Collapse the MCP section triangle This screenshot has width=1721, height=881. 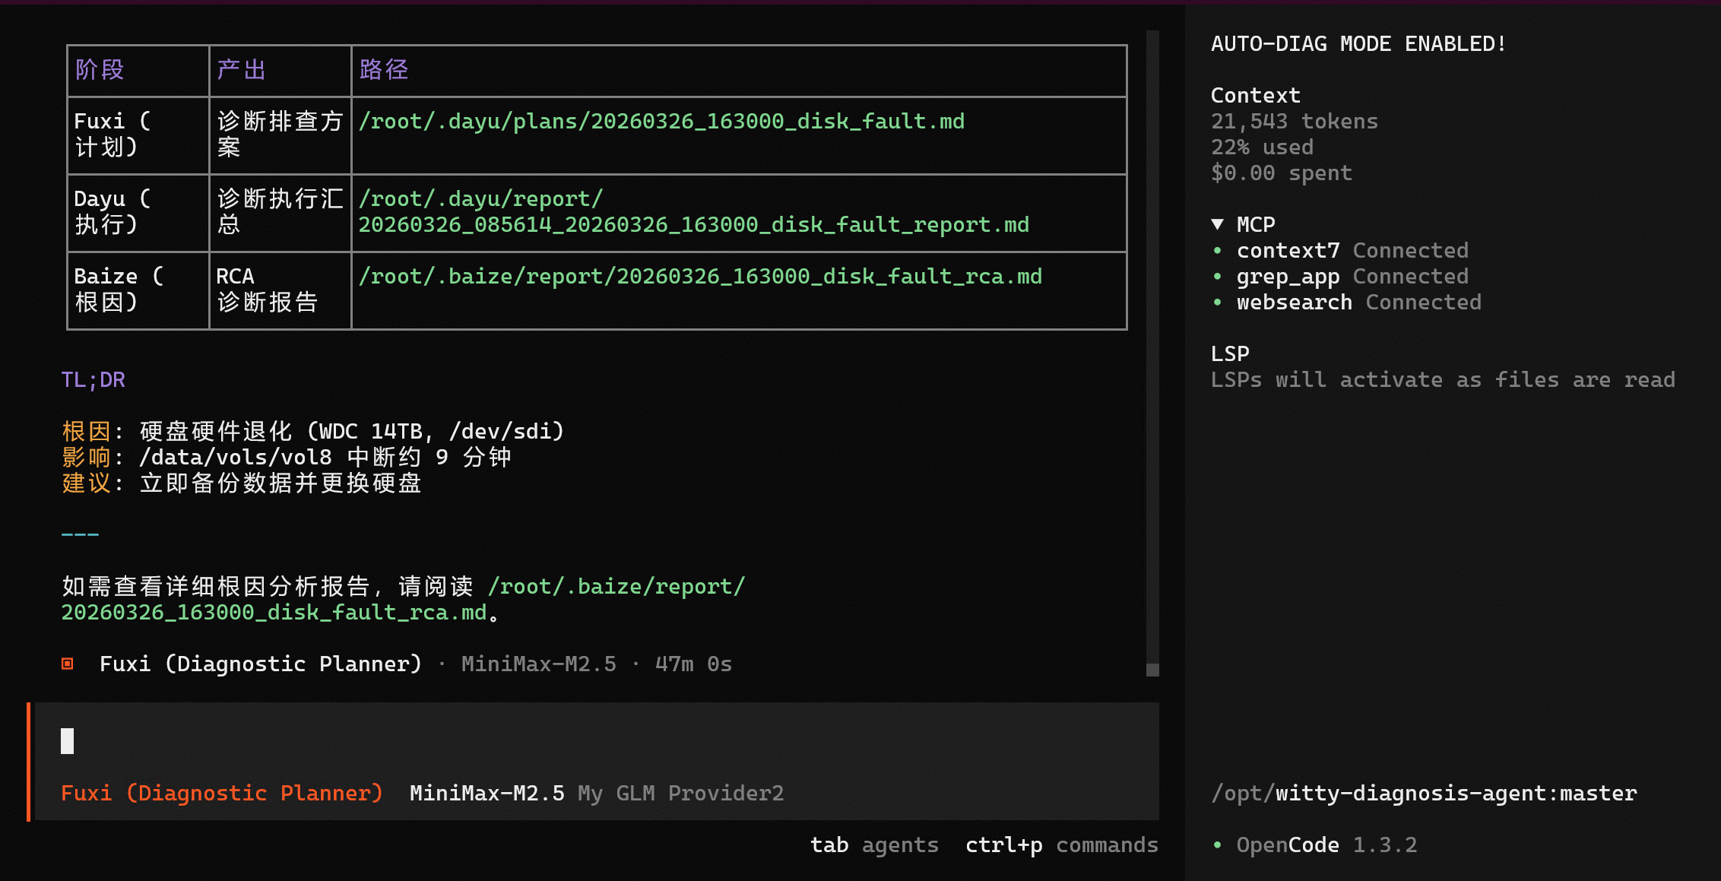1217,224
